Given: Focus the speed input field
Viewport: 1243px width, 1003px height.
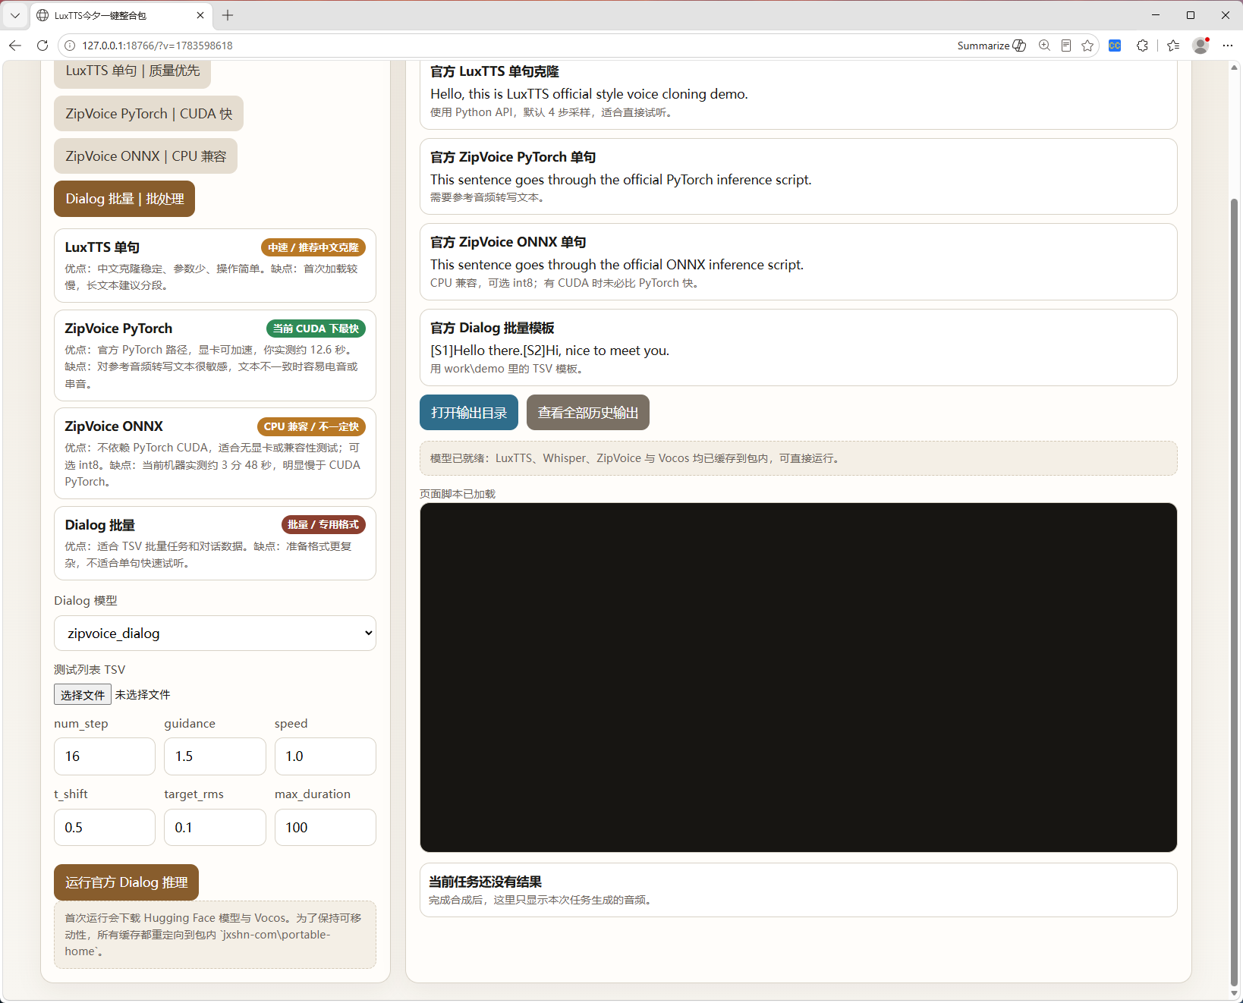Looking at the screenshot, I should (x=326, y=756).
